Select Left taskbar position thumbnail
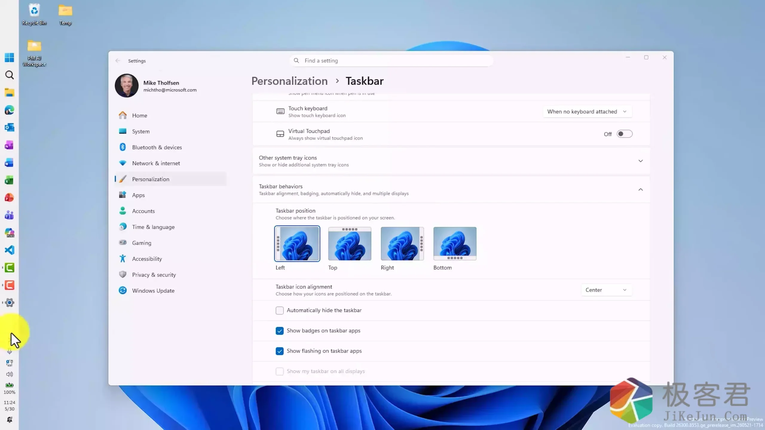 297,244
